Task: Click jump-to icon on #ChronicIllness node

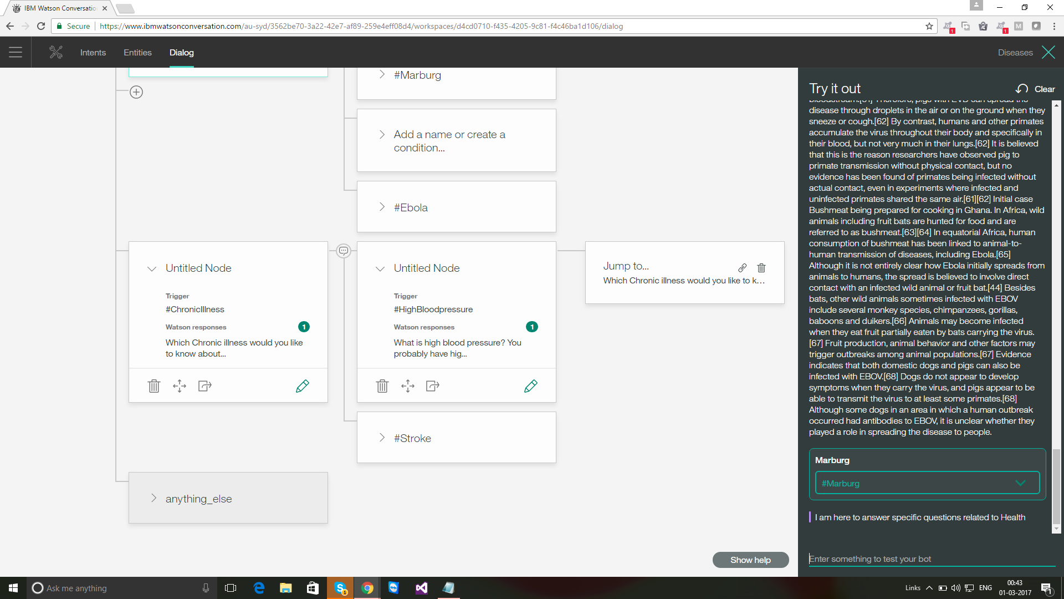Action: pos(204,386)
